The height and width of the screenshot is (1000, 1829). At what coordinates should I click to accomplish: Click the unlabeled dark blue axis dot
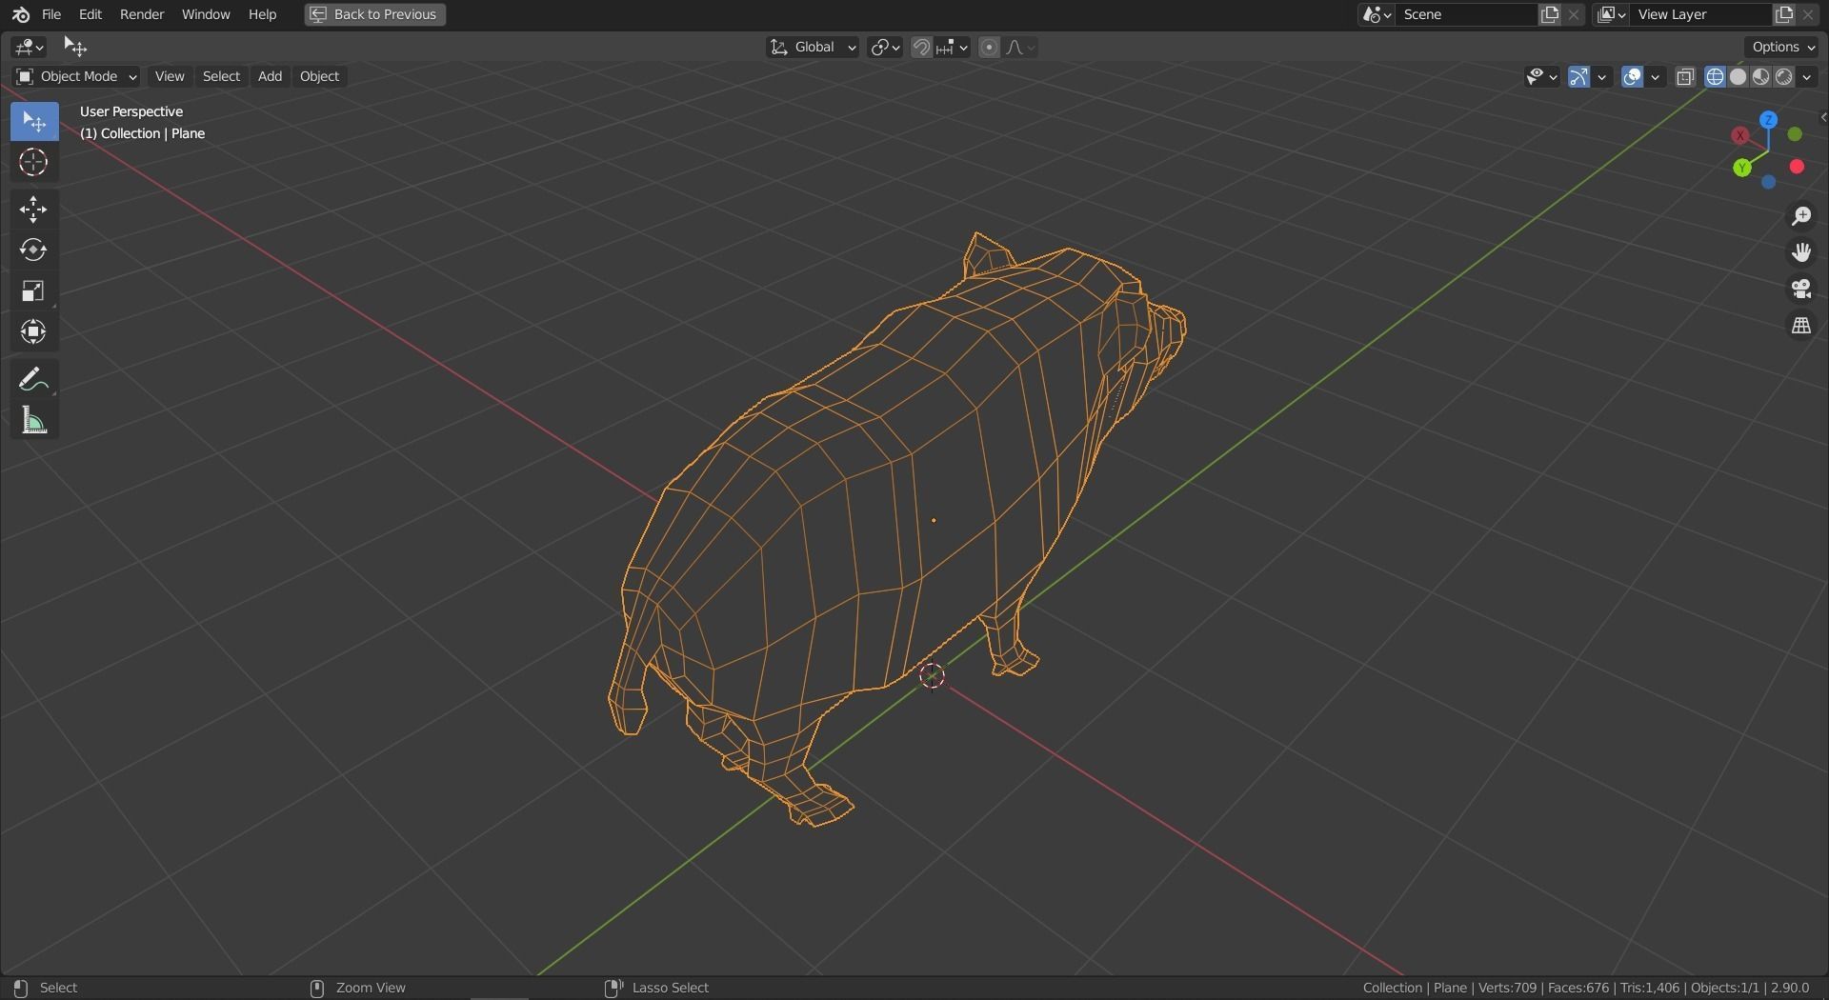[1769, 182]
